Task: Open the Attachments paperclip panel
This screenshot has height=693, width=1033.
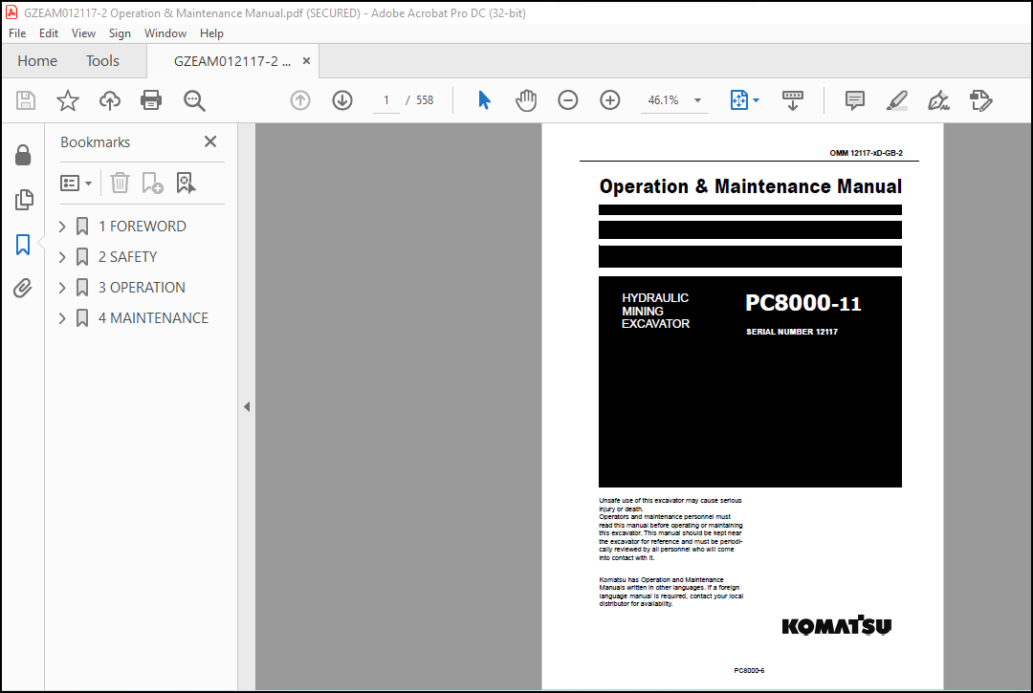Action: click(23, 289)
